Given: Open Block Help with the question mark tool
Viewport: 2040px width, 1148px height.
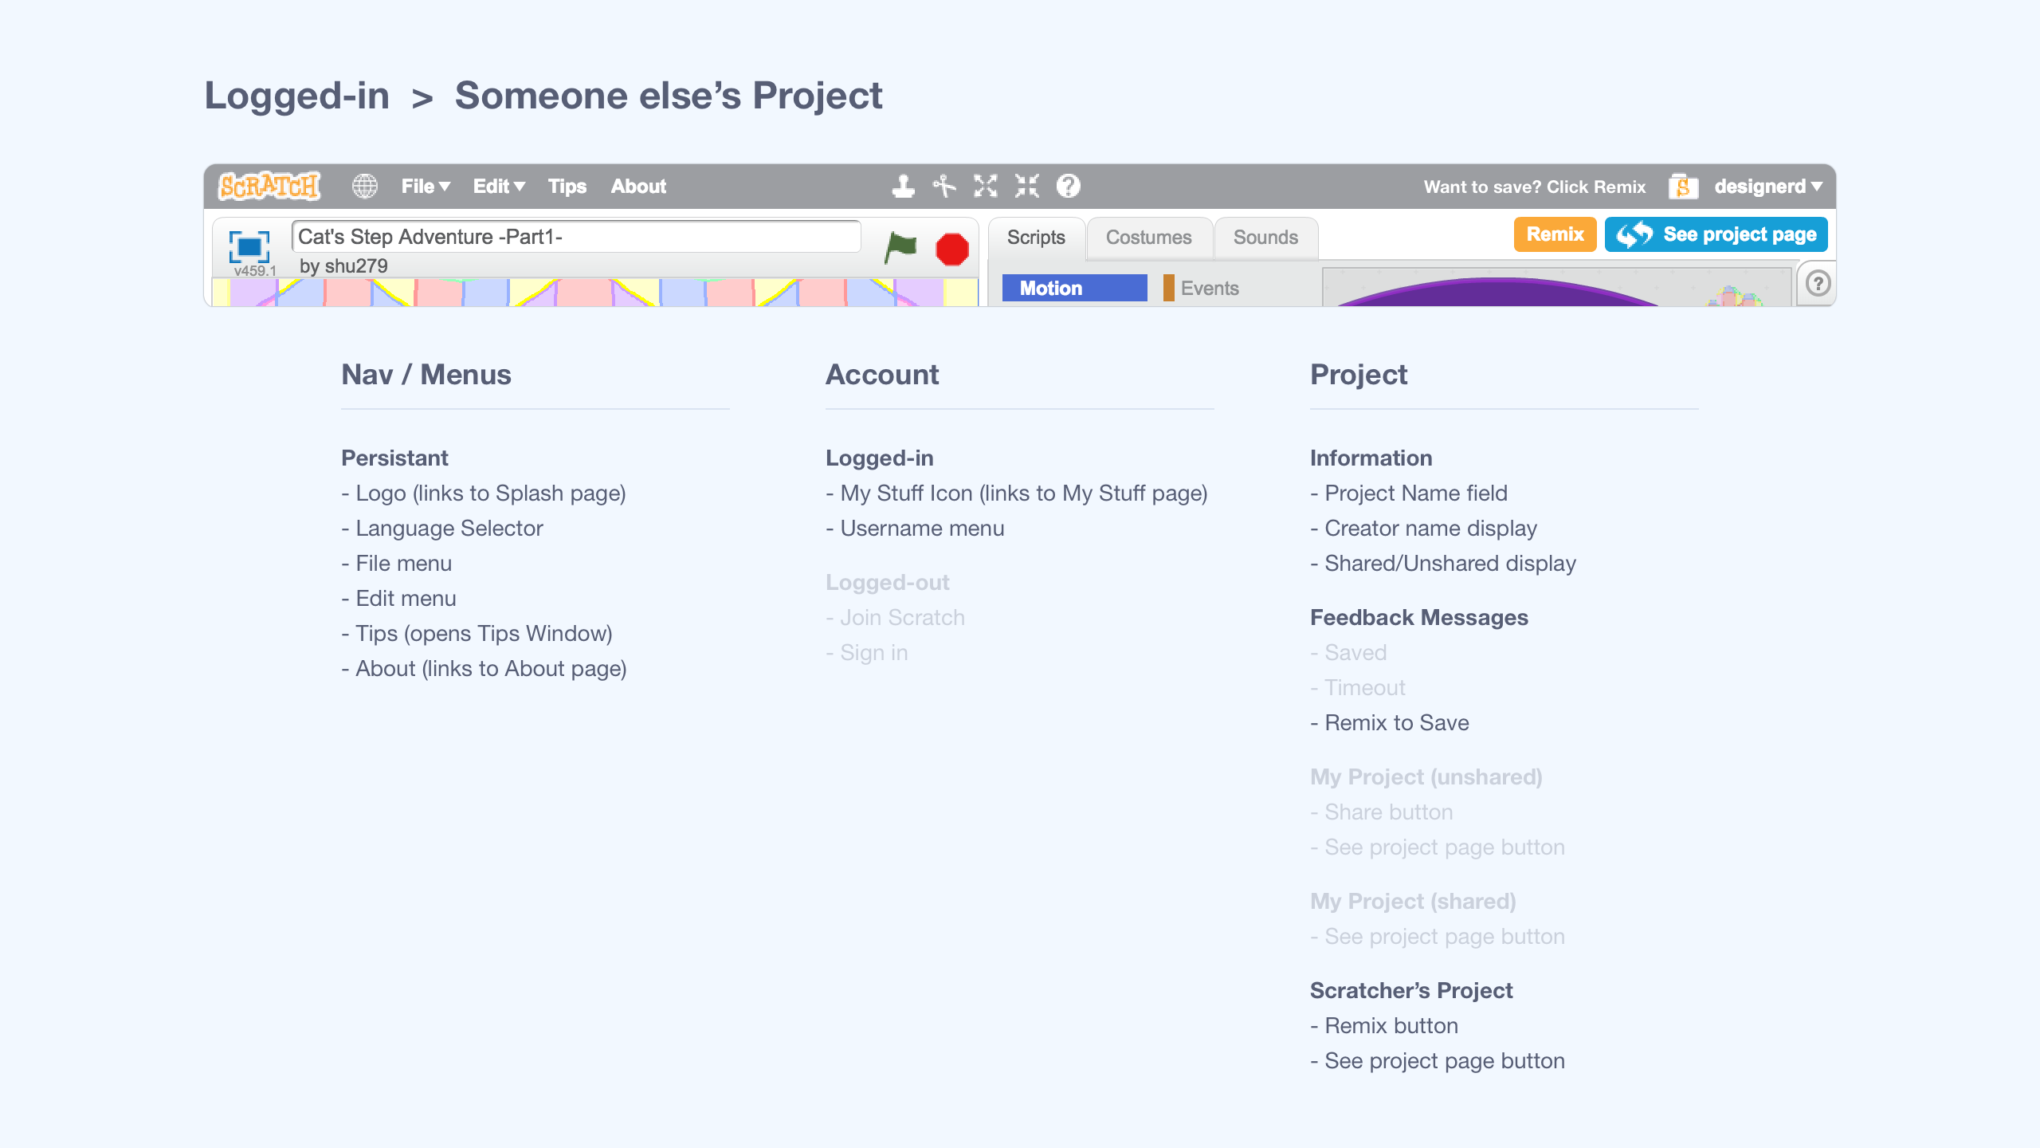Looking at the screenshot, I should pos(1067,186).
